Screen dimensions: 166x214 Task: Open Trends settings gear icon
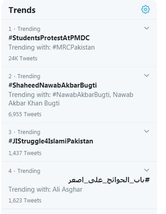(146, 9)
